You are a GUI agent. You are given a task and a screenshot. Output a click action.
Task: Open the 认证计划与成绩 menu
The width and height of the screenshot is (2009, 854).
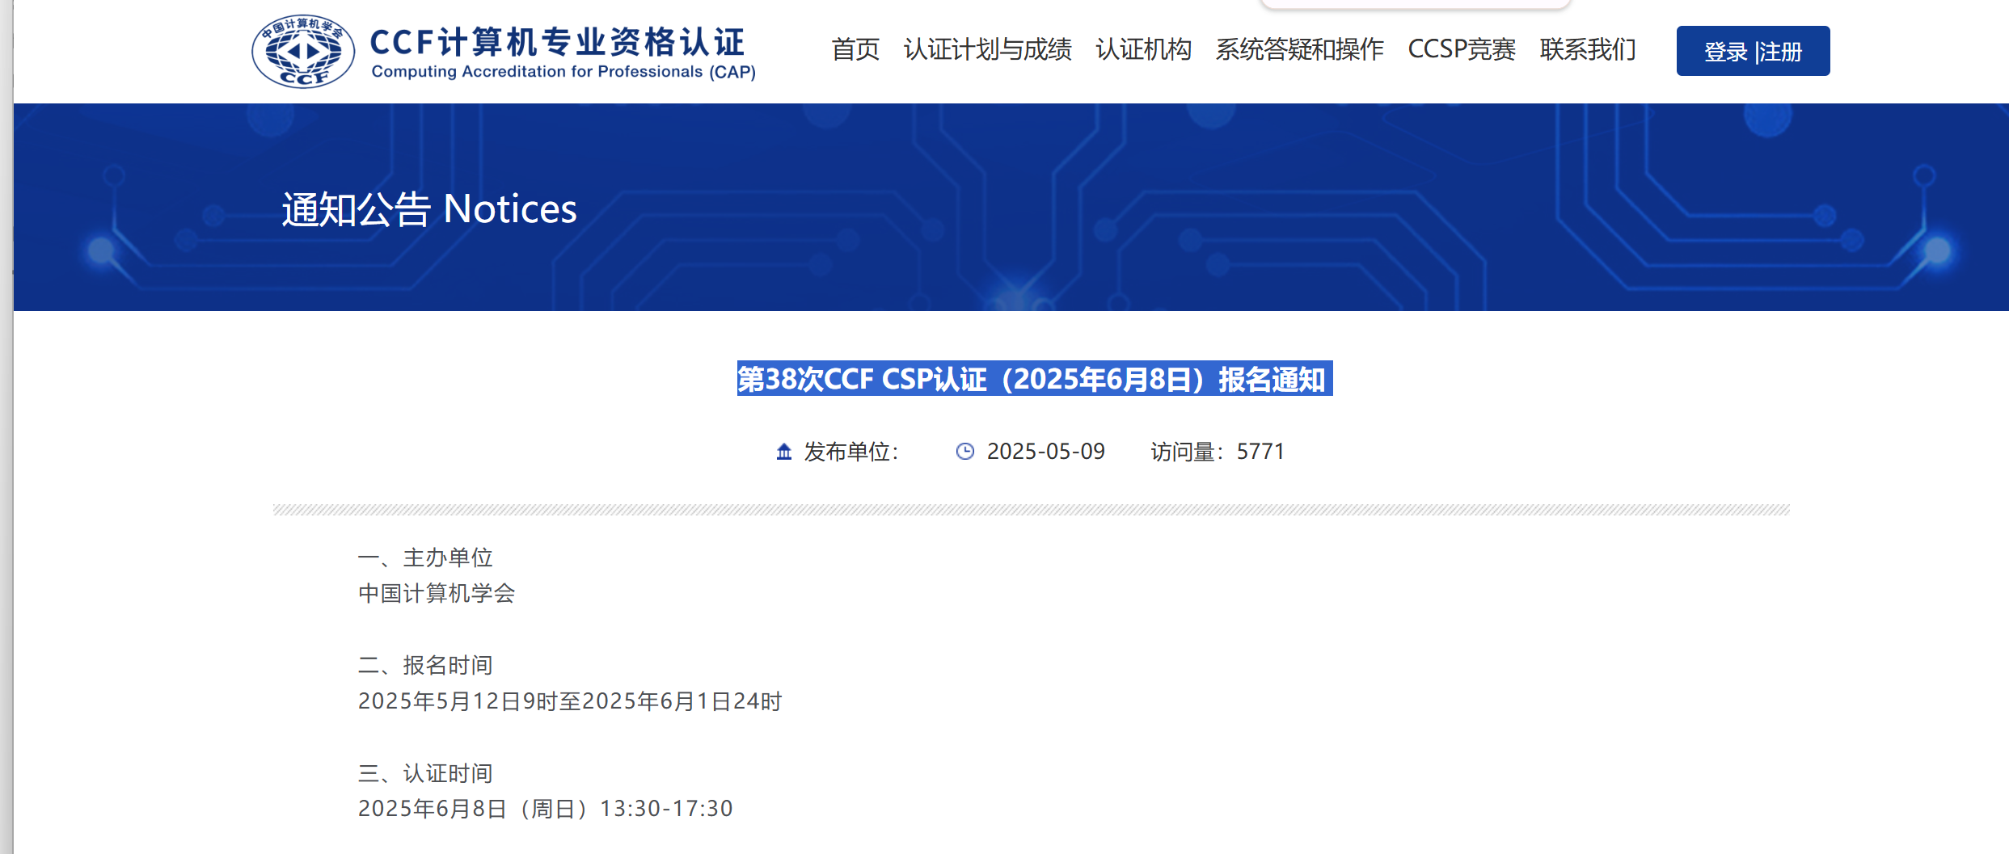tap(988, 50)
